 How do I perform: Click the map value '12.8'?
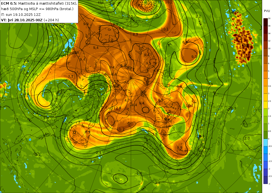coord(117,108)
